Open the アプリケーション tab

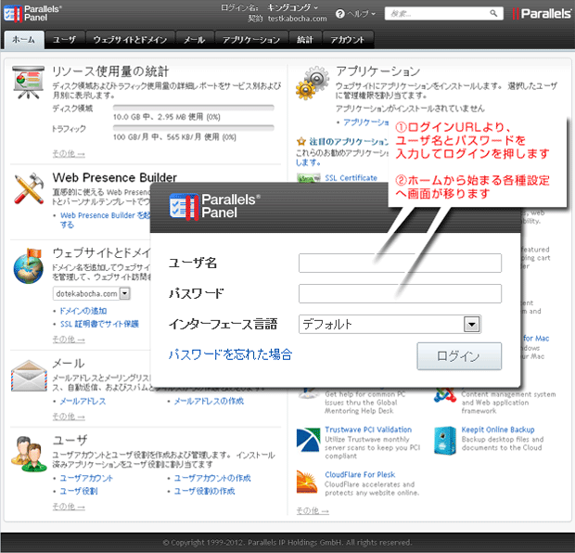click(251, 40)
